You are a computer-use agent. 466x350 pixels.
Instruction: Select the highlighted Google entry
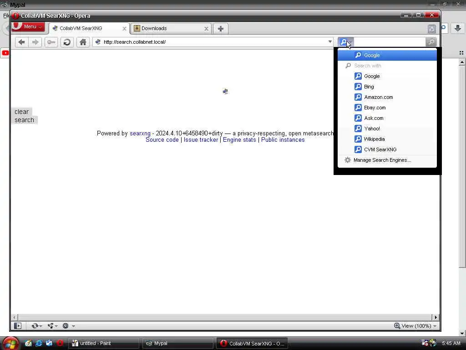point(387,55)
